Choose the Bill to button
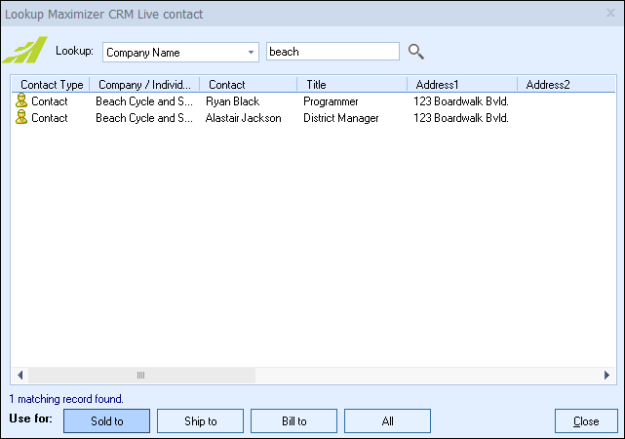 pos(293,421)
